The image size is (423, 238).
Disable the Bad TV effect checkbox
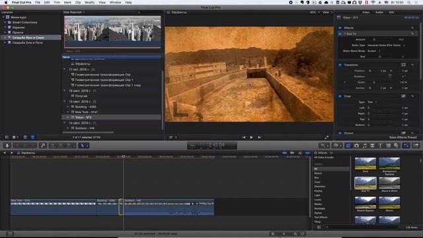click(x=340, y=34)
